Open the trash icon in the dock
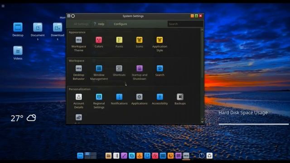 pyautogui.click(x=209, y=156)
